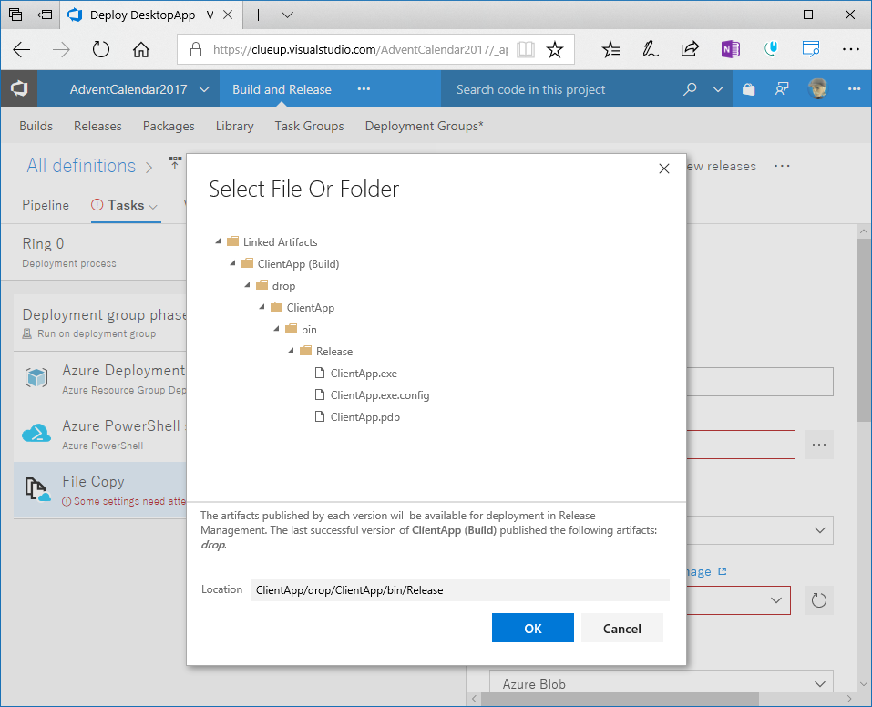This screenshot has height=707, width=872.
Task: Go to the All definitions breadcrumb link
Action: pos(81,166)
